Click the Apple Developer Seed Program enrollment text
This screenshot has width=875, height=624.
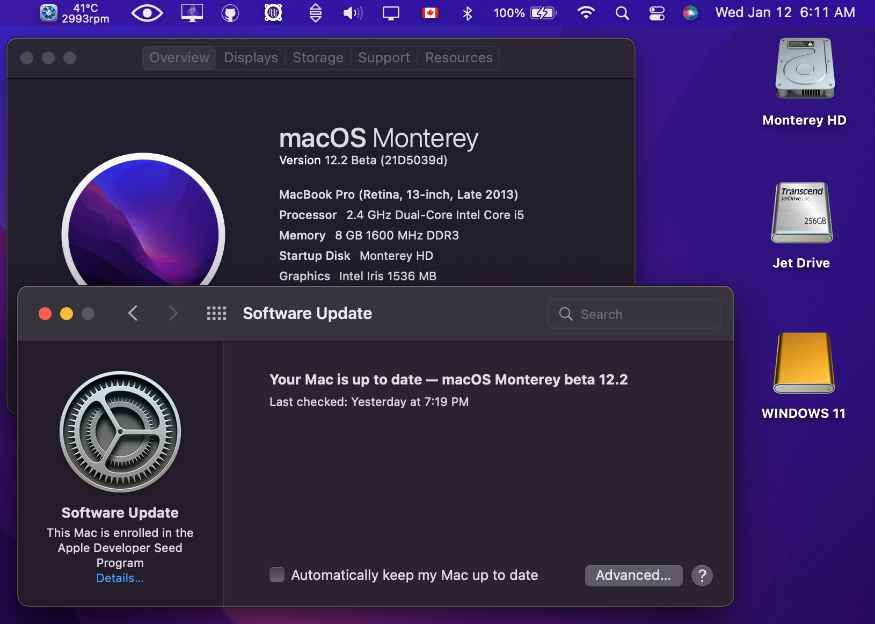coord(120,548)
